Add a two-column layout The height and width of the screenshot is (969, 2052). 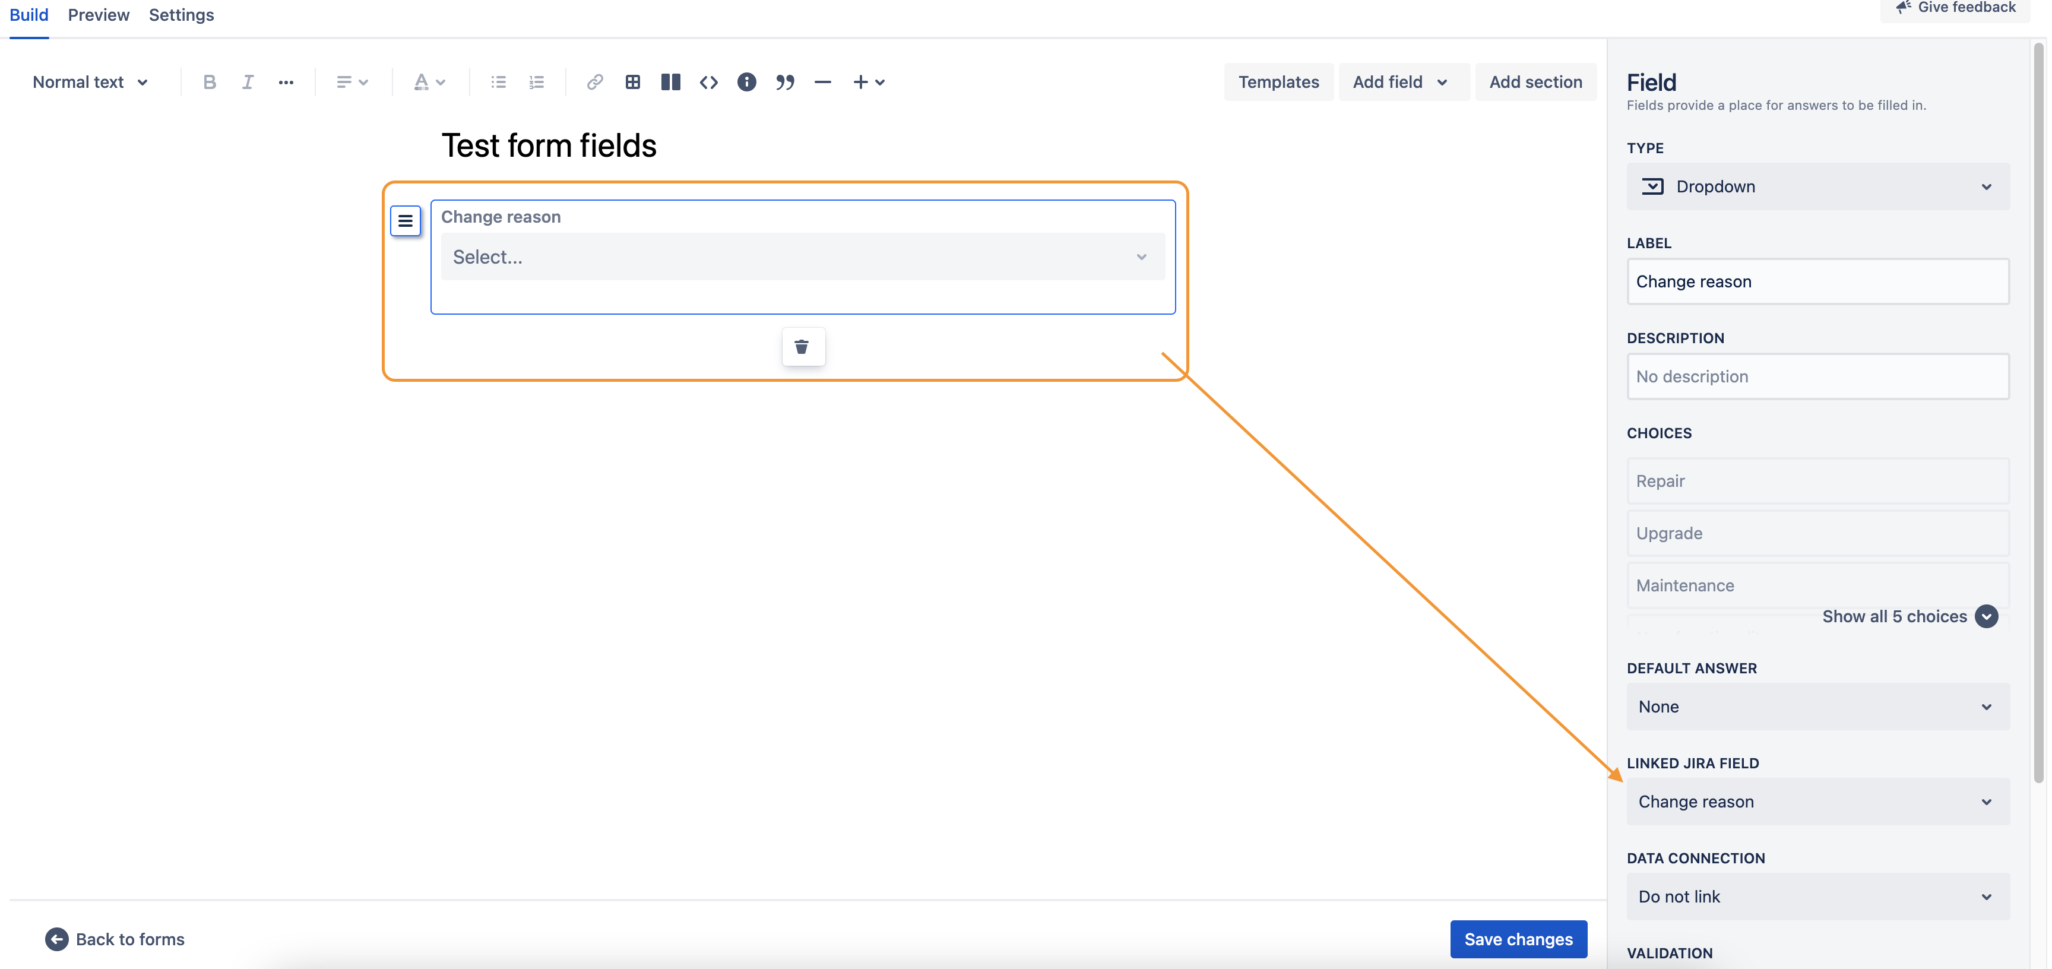(x=671, y=81)
